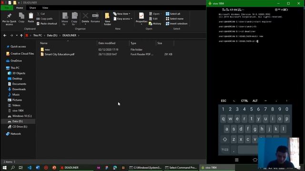
Task: Open the 'new' folder icon in file list
Action: (42, 49)
